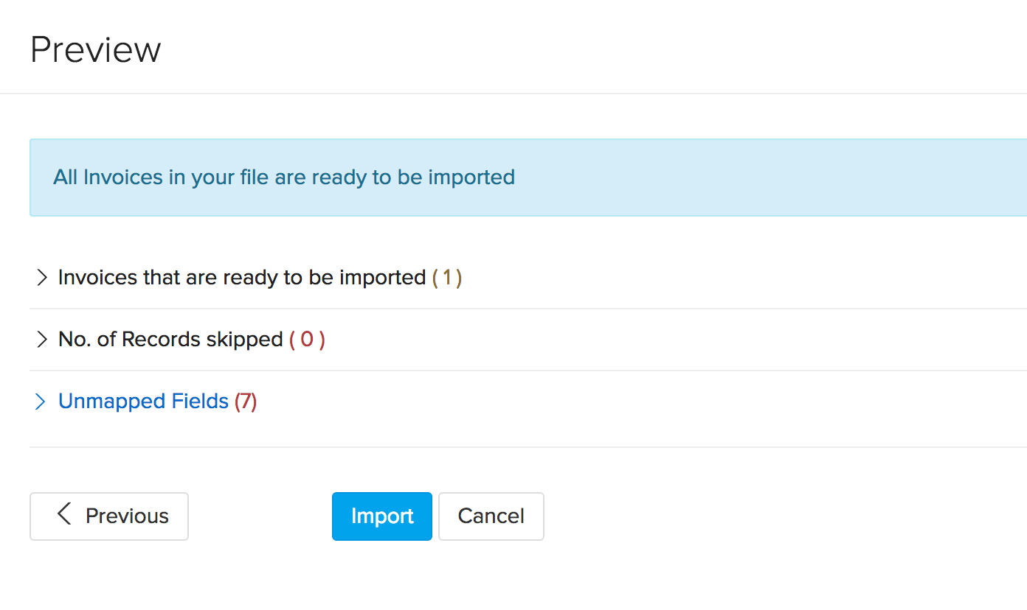
Task: Expand the Records skipped chevron arrow
Action: coord(41,340)
